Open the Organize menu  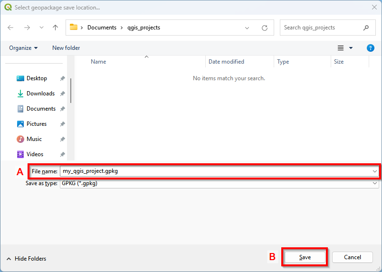tap(23, 48)
